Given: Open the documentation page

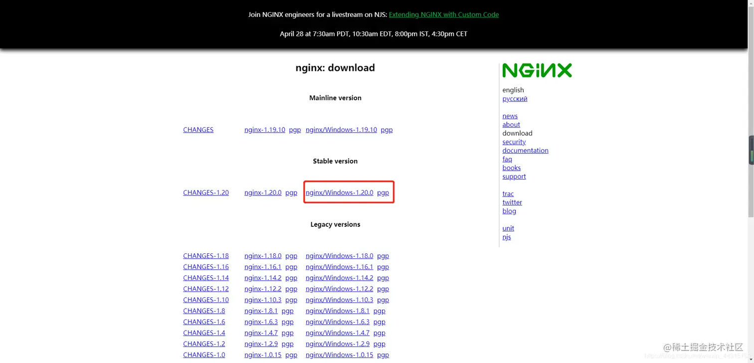Looking at the screenshot, I should 525,151.
